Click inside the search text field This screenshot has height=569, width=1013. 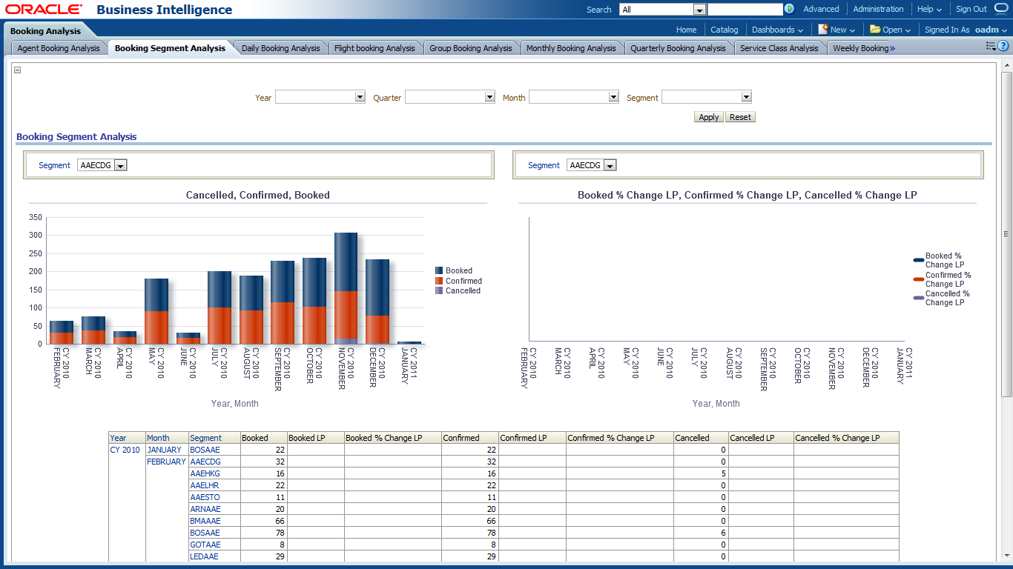click(x=745, y=10)
